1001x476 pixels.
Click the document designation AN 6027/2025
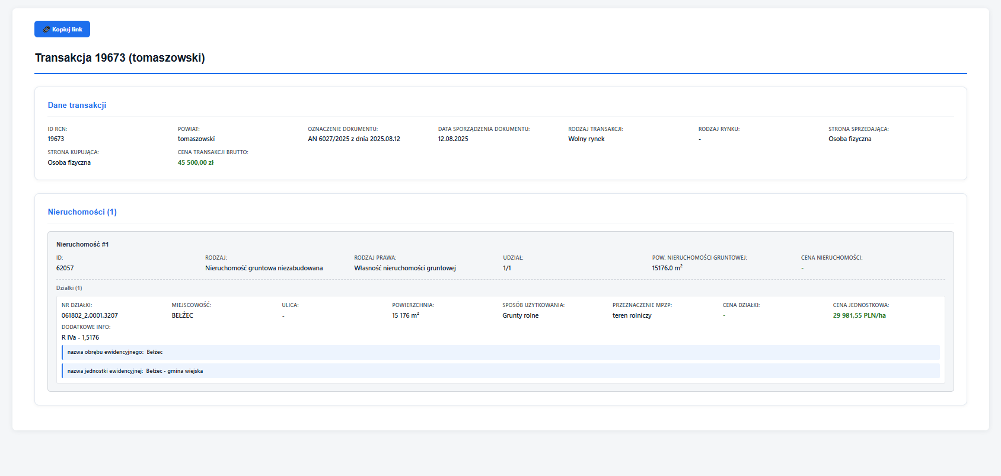353,139
